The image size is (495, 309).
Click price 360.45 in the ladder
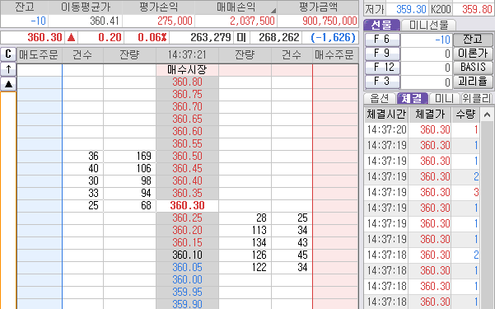[187, 168]
